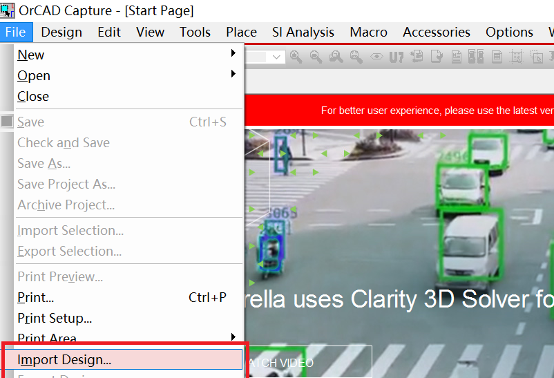Click the Annotate U? icon

point(397,57)
